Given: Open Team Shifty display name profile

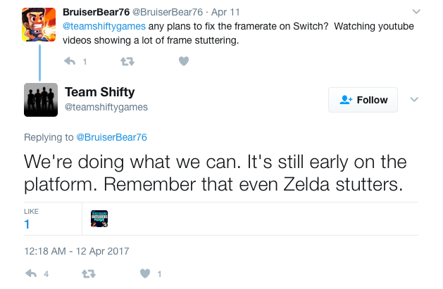Looking at the screenshot, I should (100, 92).
